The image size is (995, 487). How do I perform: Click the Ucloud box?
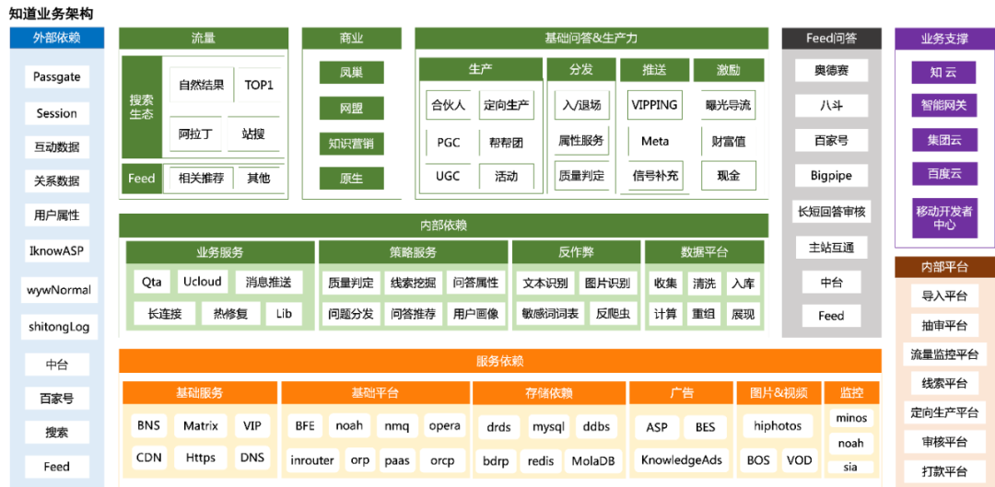pyautogui.click(x=203, y=282)
